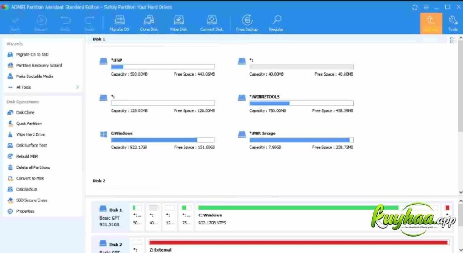Screen dimensions: 463x253
Task: Select the WINRETOOLS partition drive icon
Action: [241, 98]
